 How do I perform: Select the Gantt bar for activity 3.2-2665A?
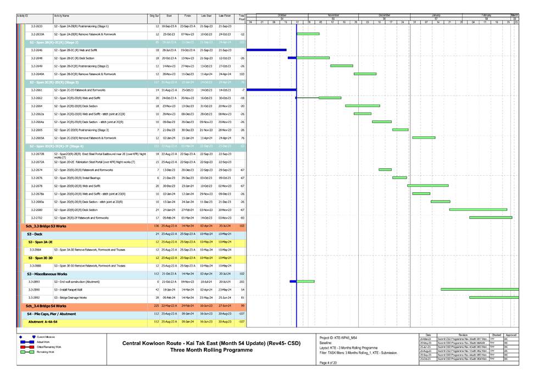(423, 137)
